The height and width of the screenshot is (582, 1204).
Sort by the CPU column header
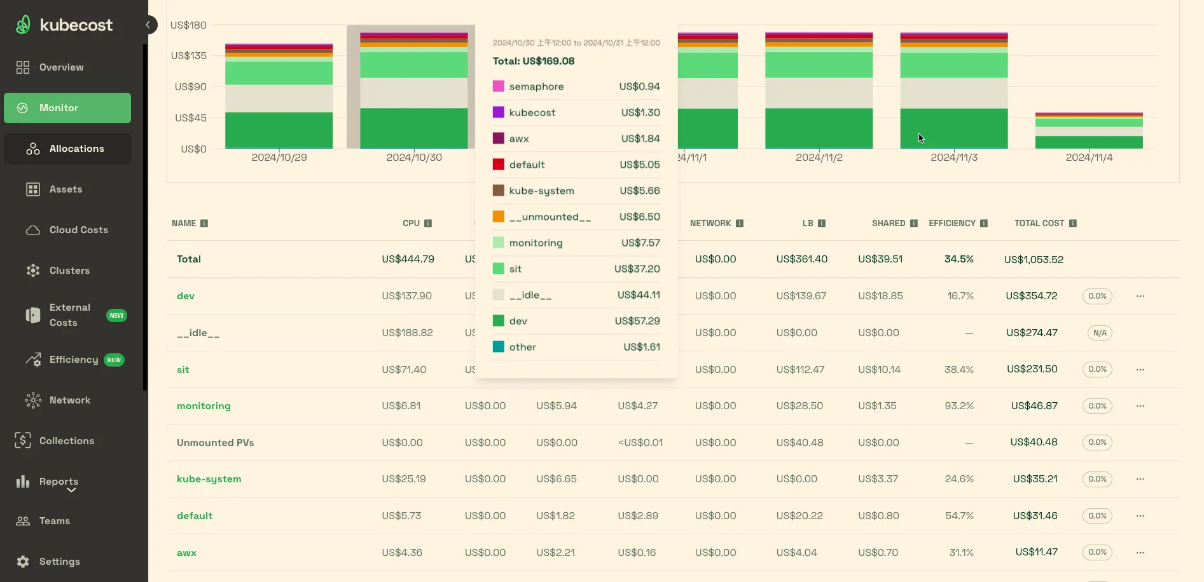tap(411, 224)
